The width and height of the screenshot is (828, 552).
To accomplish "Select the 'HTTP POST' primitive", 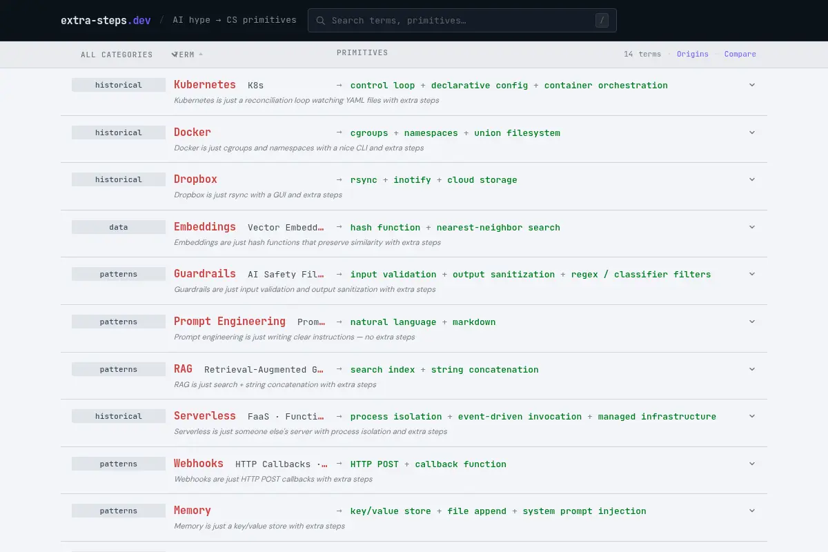I will click(375, 464).
